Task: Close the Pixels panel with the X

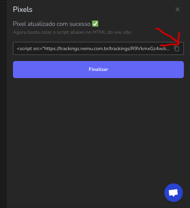Action: tap(177, 10)
